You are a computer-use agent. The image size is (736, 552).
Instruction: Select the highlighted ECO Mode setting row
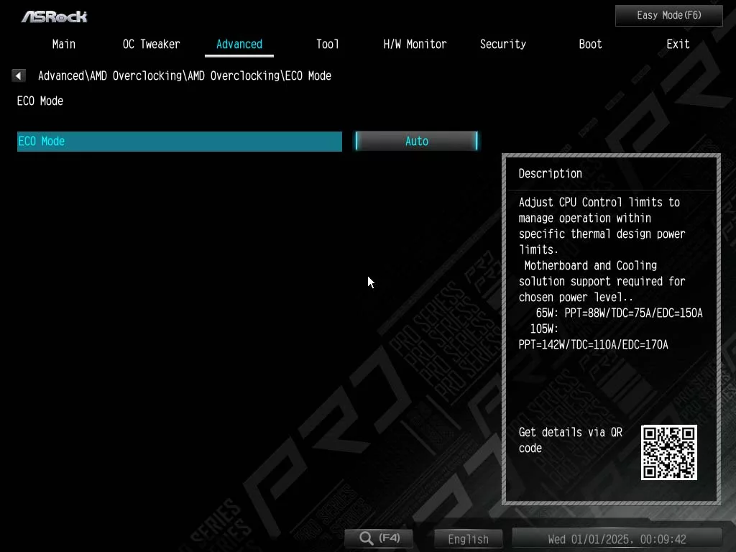179,141
